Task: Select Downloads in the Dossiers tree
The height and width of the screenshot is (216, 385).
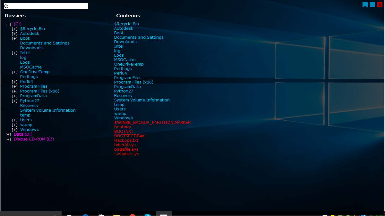Action: click(x=31, y=48)
